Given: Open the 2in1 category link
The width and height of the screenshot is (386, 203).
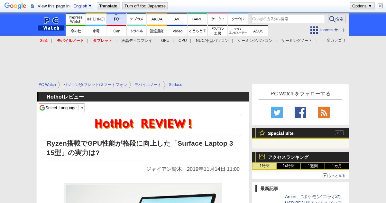Looking at the screenshot, I should tap(44, 41).
